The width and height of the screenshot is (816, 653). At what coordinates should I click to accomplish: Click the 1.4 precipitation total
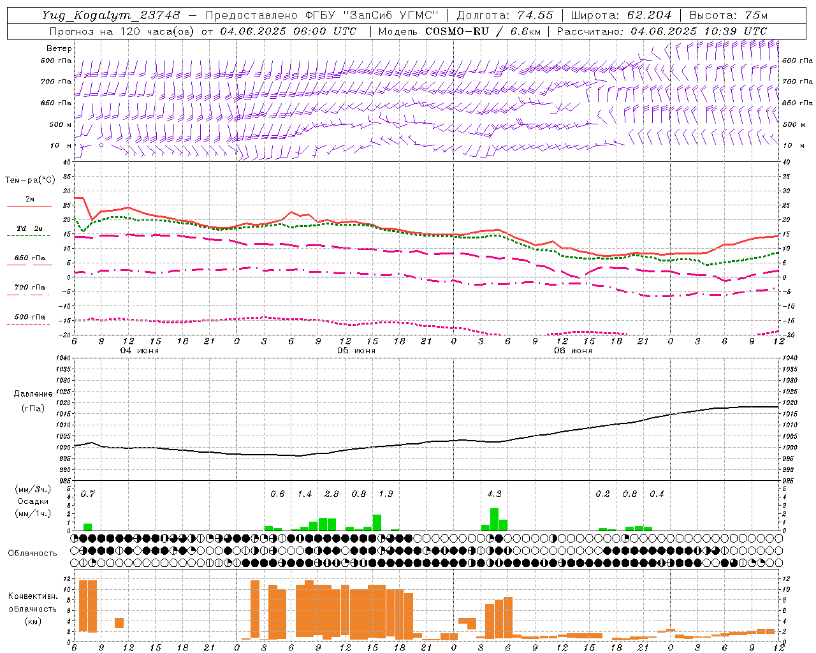tap(305, 494)
